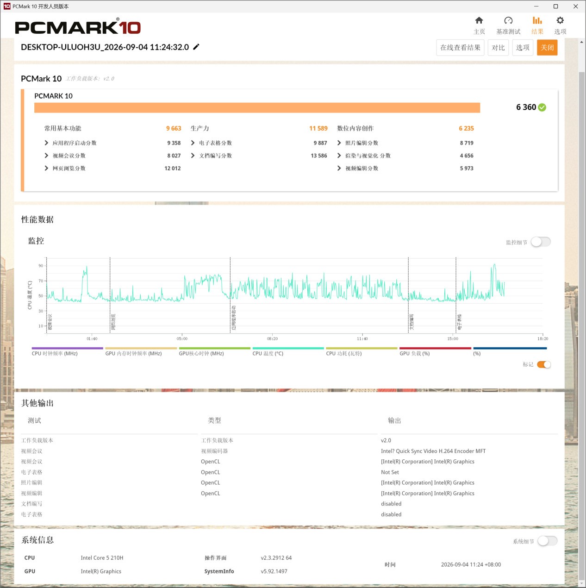586x588 pixels.
Task: Click the 输出 column header
Action: (x=394, y=420)
